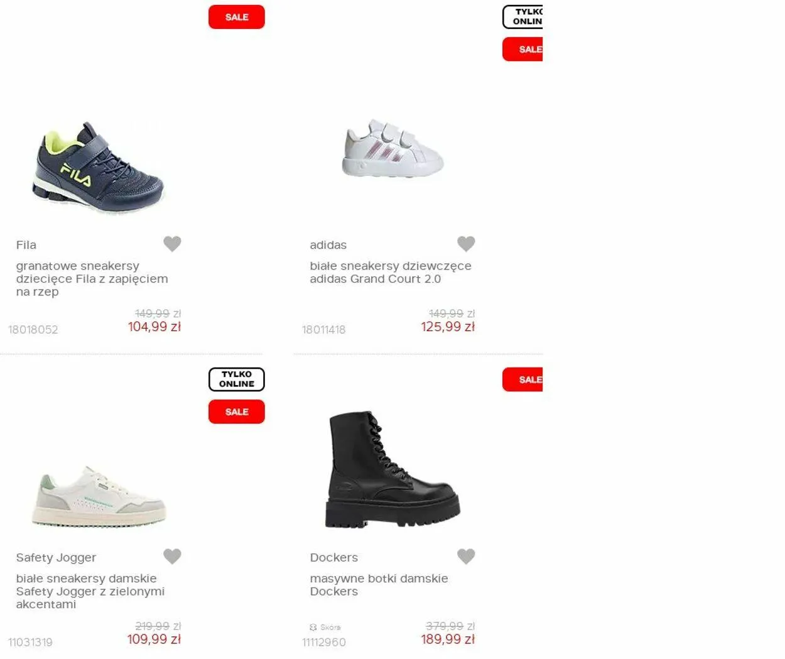This screenshot has width=785, height=659.
Task: Click TYLKO ONLINE badge above Safety Jogger
Action: (237, 379)
